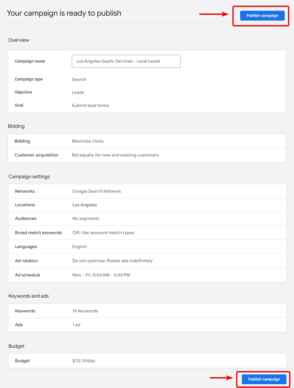Open the Ad rotation setting row

147,261
